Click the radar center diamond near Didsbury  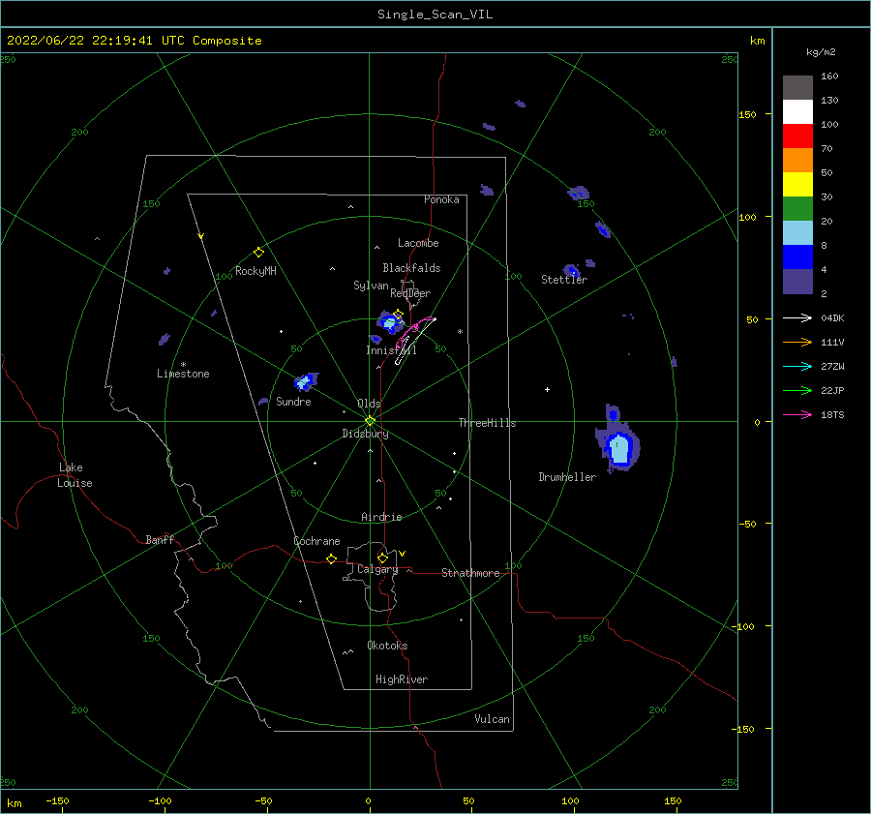tap(370, 421)
